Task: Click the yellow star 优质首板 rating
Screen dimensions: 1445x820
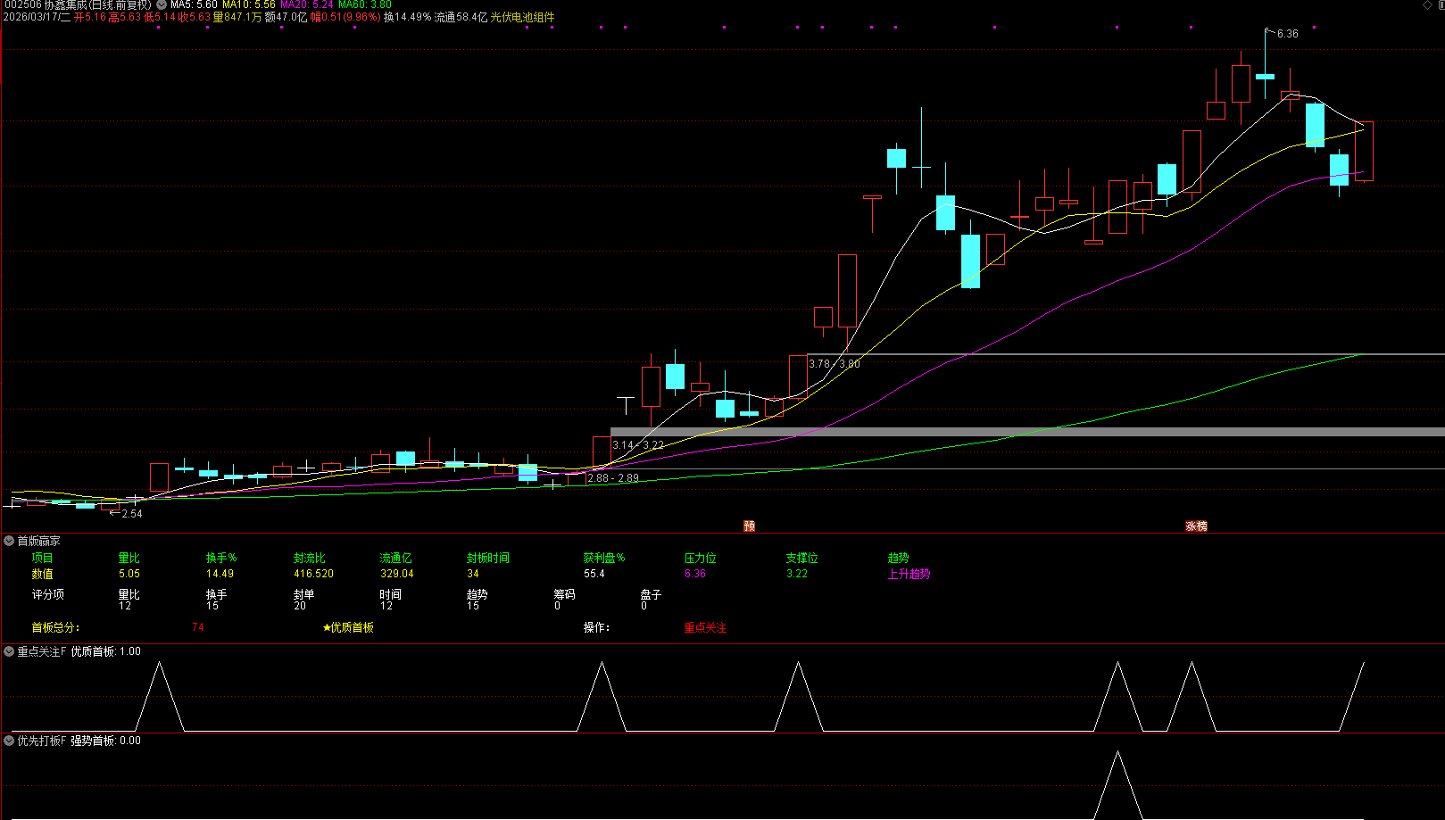Action: click(348, 628)
